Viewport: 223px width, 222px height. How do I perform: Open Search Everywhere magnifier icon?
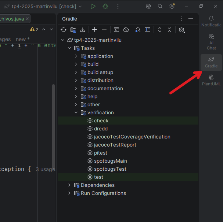tap(160, 6)
